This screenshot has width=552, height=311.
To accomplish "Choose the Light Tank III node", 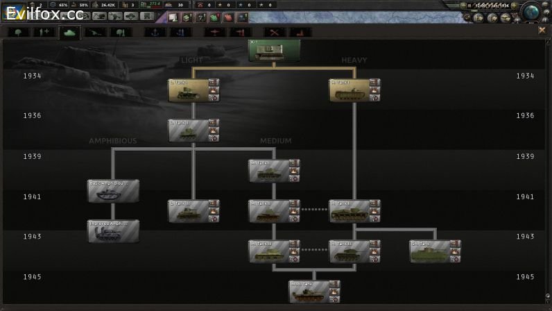I will point(187,211).
